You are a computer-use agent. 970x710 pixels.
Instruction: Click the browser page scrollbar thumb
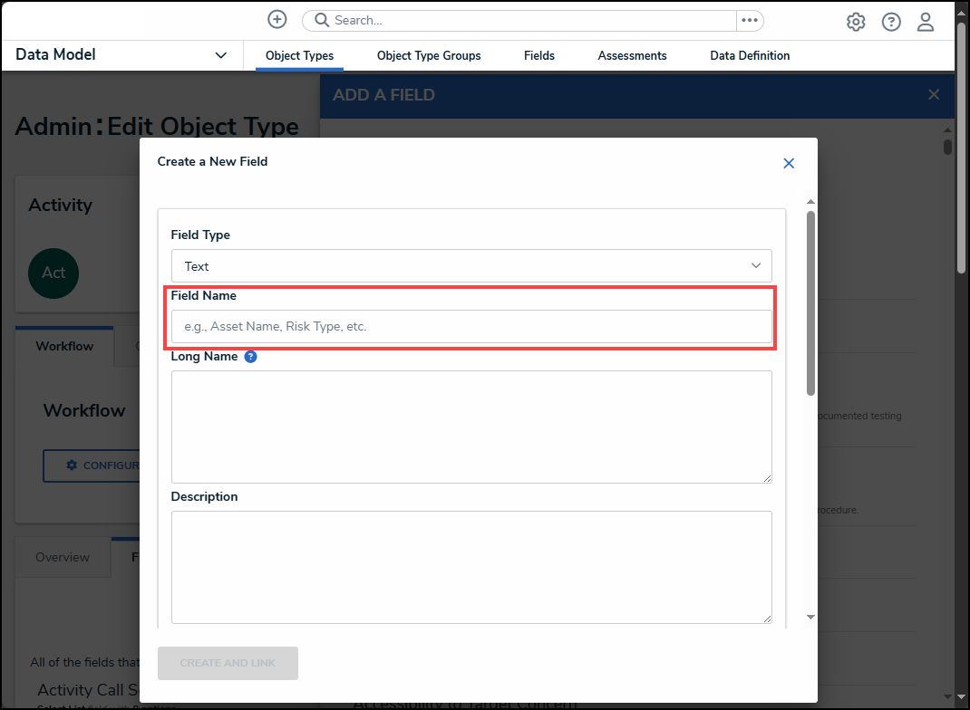pos(961,149)
